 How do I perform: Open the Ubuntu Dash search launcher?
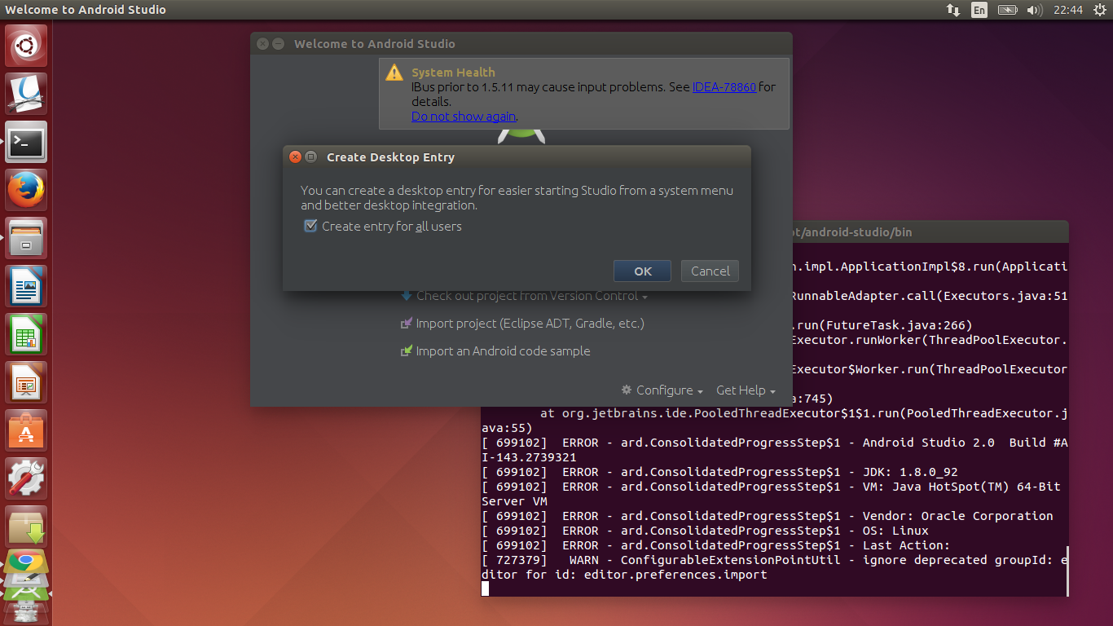pyautogui.click(x=26, y=46)
